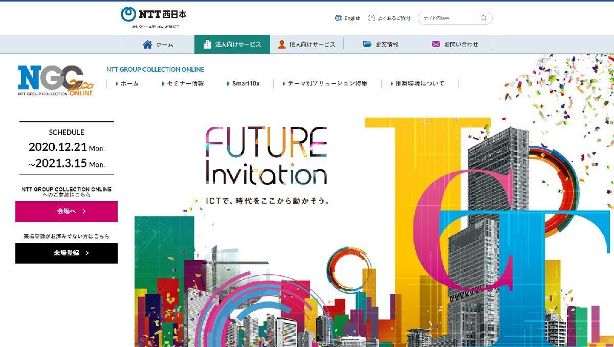
Task: Click the FUTURE Invitation hero title
Action: [x=267, y=156]
